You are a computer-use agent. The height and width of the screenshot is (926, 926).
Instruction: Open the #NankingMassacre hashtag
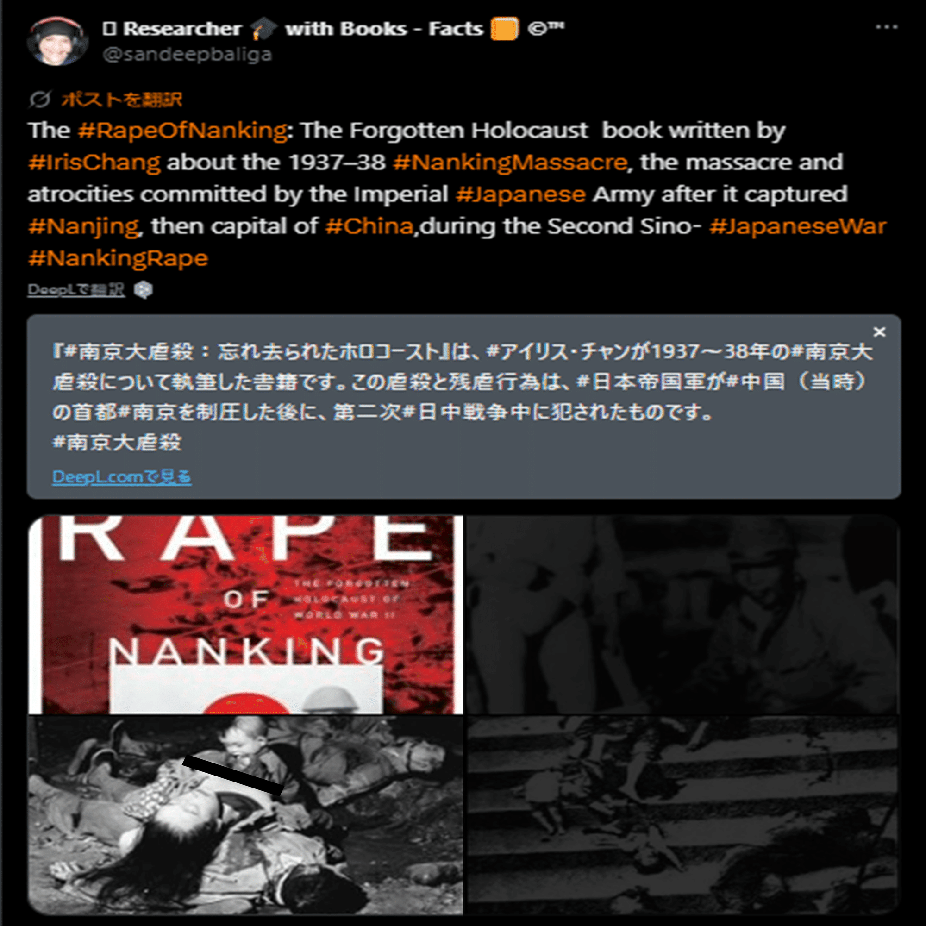pos(510,163)
